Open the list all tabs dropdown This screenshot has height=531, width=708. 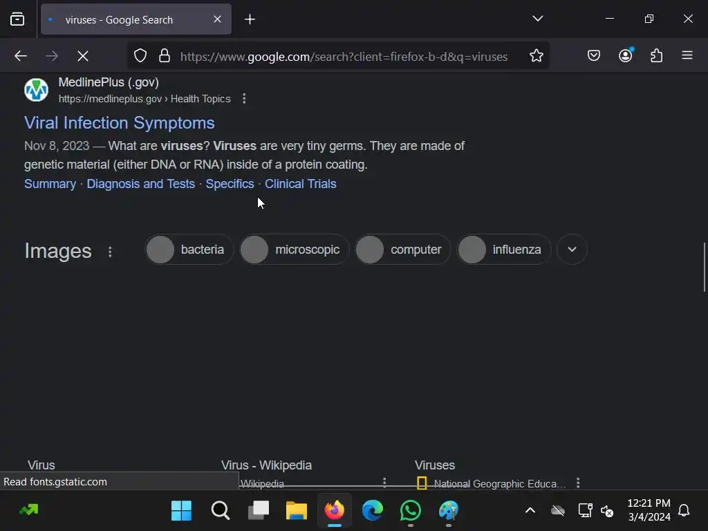(537, 19)
